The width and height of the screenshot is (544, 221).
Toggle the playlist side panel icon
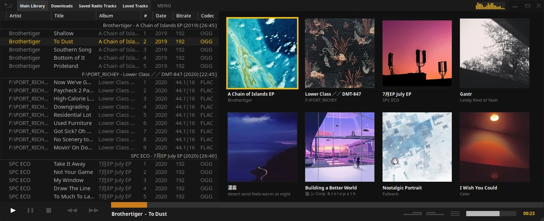(x=8, y=6)
